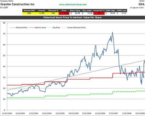Click the 6/25/2003 x-axis date label
Screen dimensions: 145x116
click(20, 113)
